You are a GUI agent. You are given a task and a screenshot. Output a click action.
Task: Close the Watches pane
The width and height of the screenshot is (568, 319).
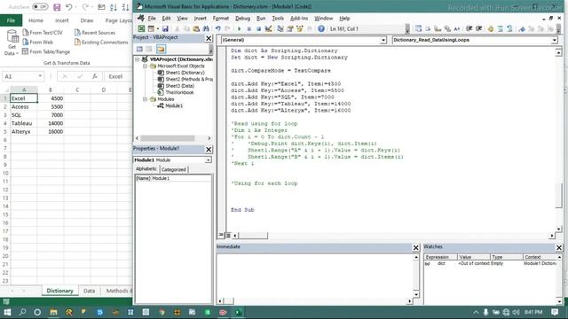coord(559,247)
